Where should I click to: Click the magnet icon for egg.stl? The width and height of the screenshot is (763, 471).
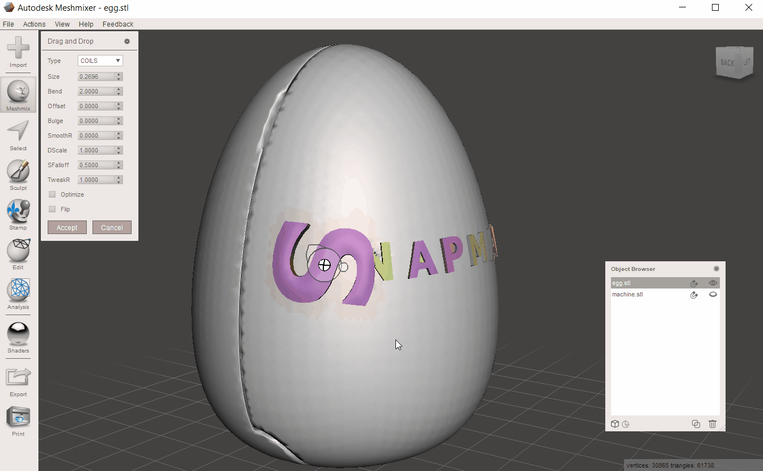click(x=694, y=283)
